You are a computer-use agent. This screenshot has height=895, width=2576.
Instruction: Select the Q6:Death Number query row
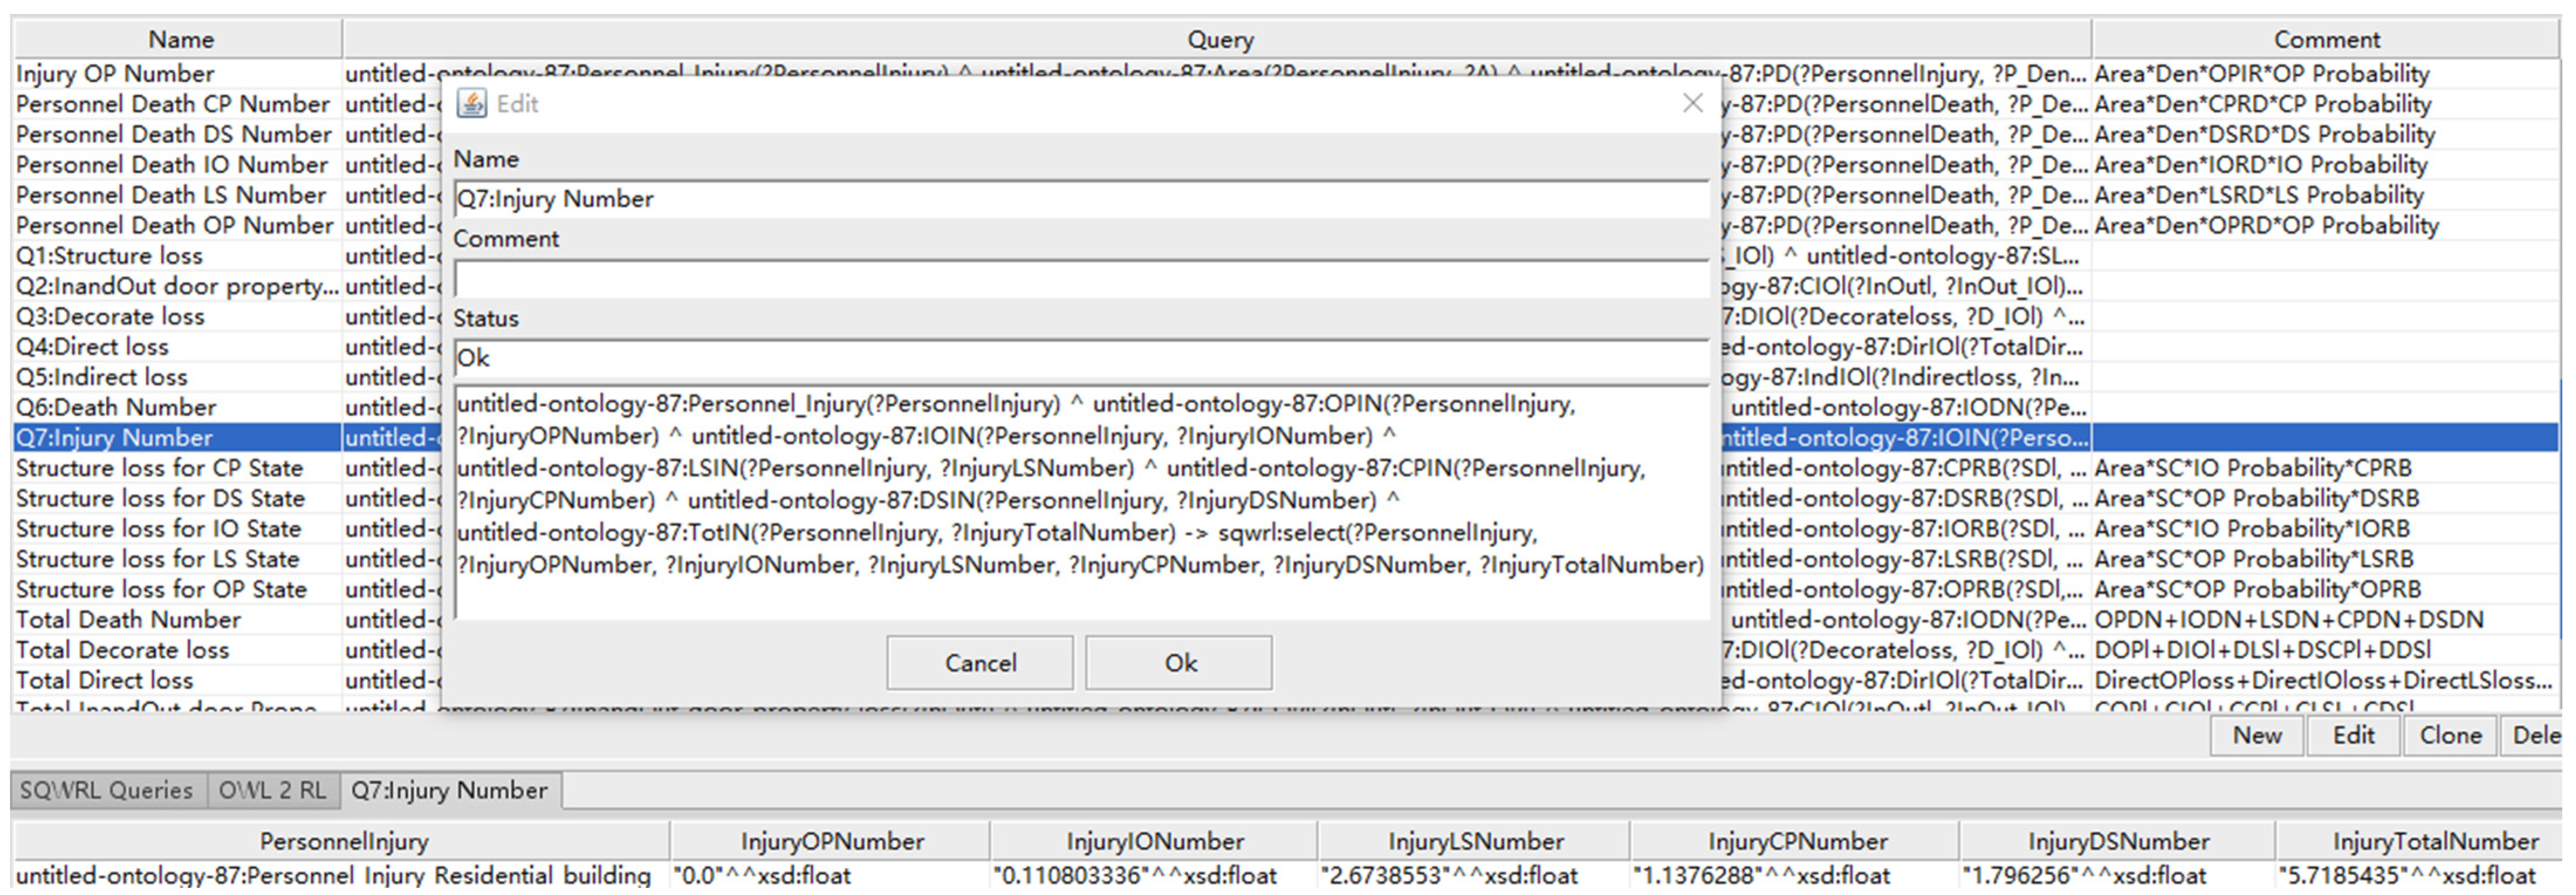(x=116, y=408)
